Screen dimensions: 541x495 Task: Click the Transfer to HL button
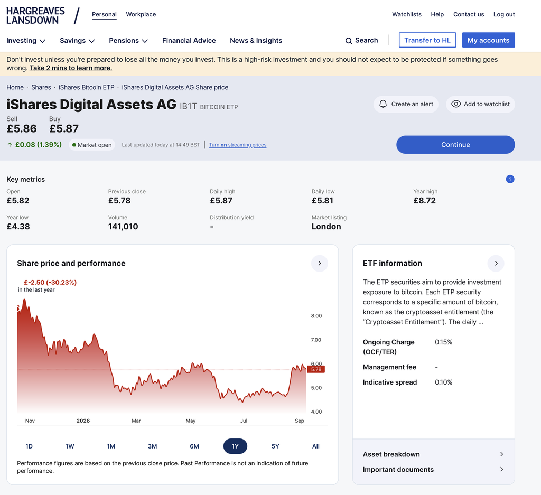[x=427, y=40]
